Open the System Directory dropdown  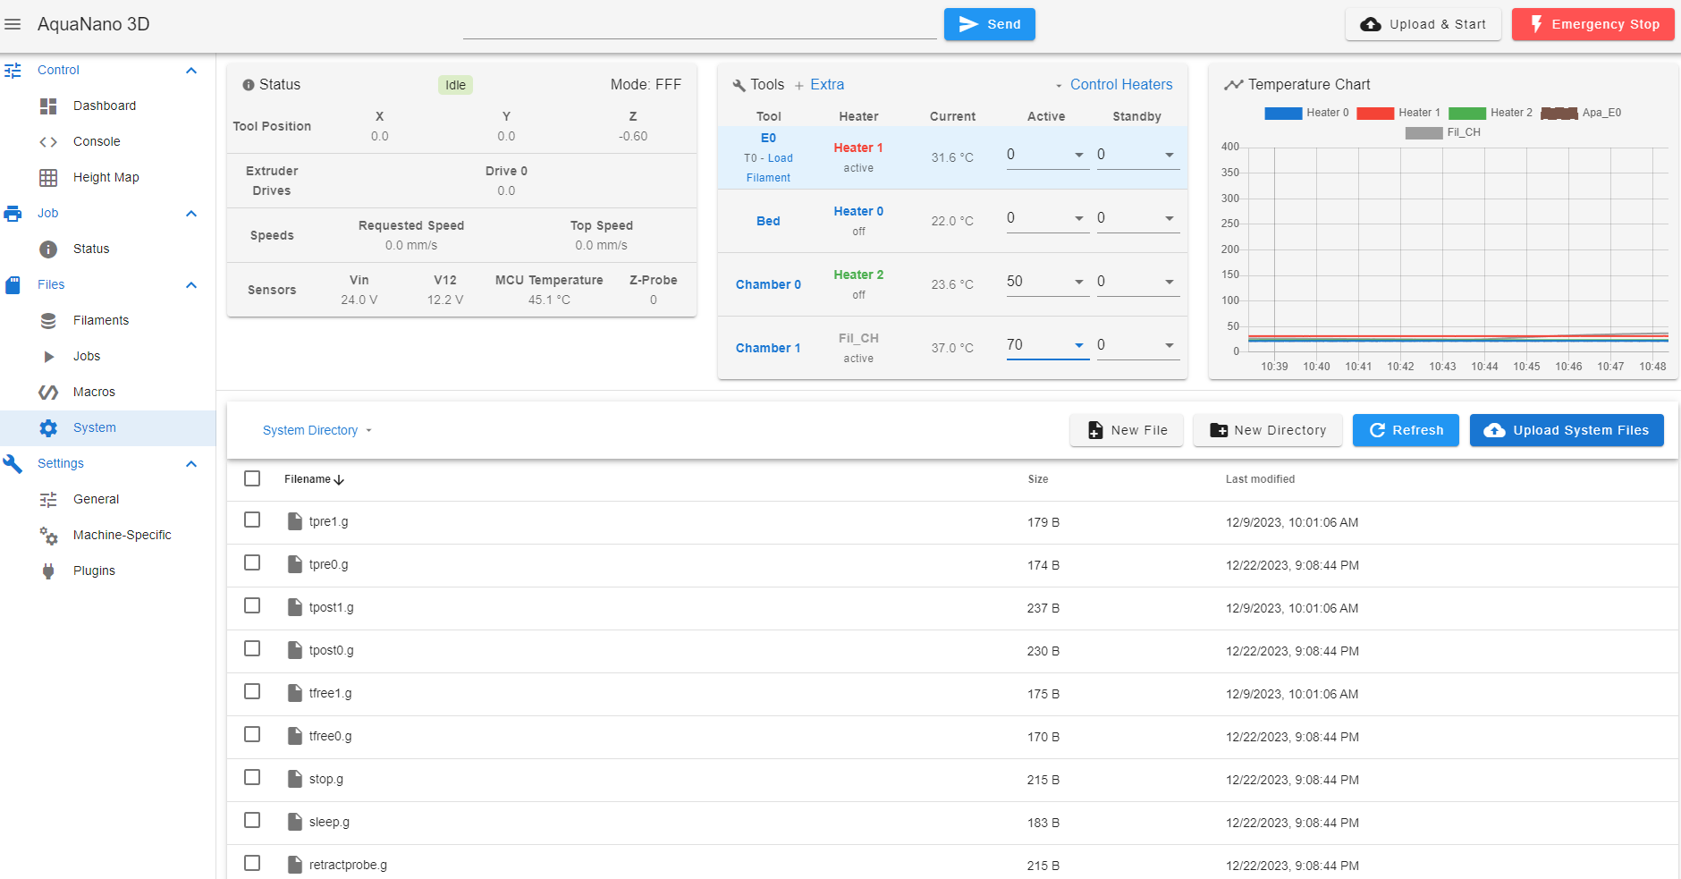317,430
